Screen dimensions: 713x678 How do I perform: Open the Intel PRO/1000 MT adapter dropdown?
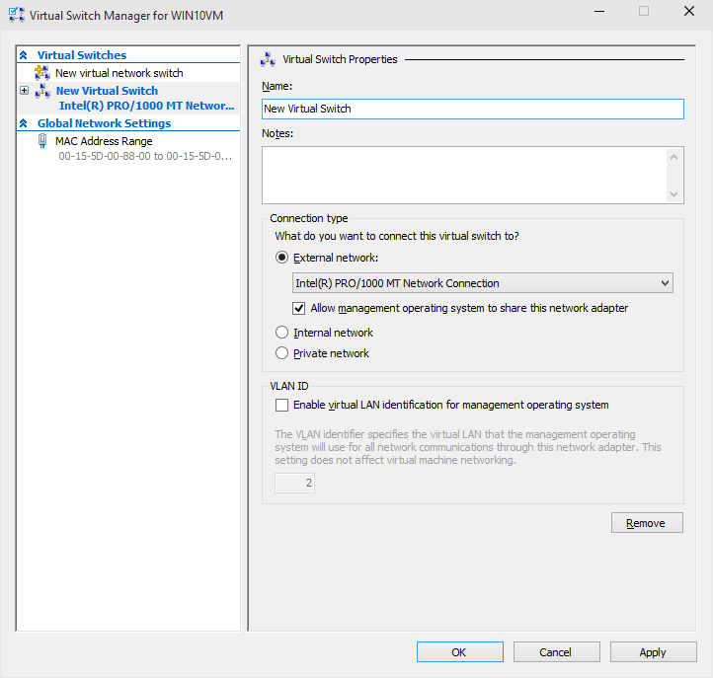click(x=483, y=283)
